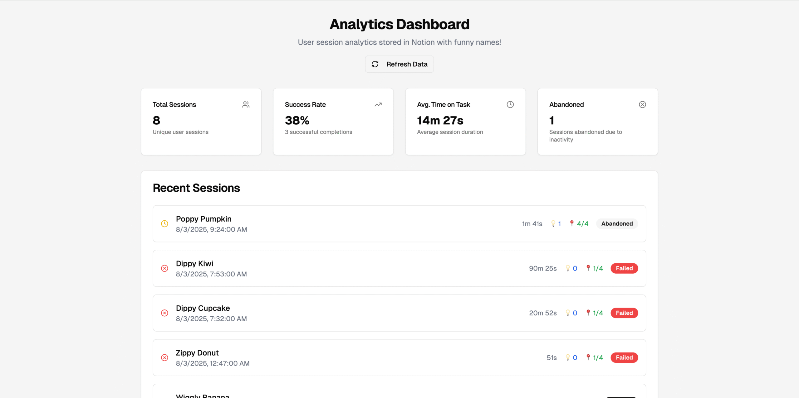Open the Dippy Cupcake session name
The width and height of the screenshot is (799, 398).
[203, 308]
